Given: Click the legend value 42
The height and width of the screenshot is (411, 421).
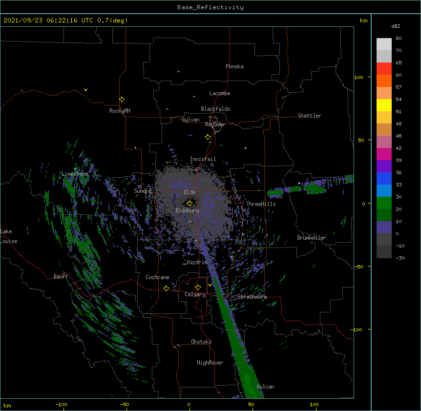Looking at the screenshot, I should point(399,148).
